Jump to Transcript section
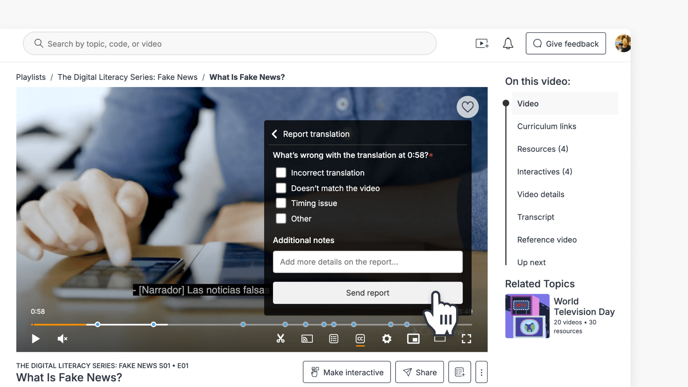The width and height of the screenshot is (688, 387). (535, 217)
